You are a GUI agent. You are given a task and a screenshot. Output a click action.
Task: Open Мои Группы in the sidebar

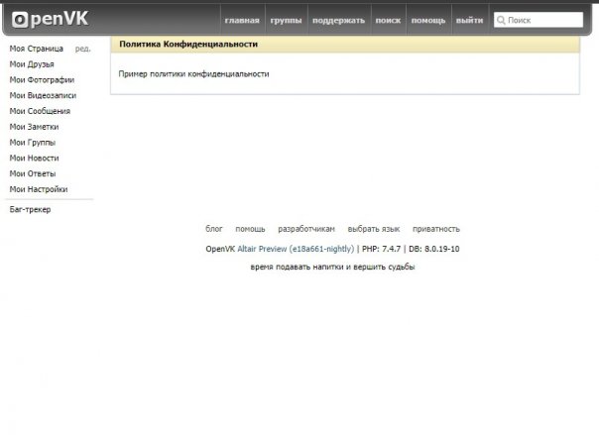coord(33,143)
